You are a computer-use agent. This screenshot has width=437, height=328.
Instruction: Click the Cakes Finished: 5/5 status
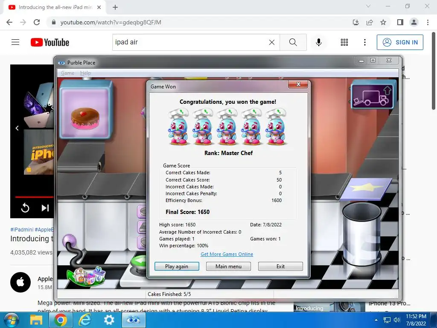[169, 294]
